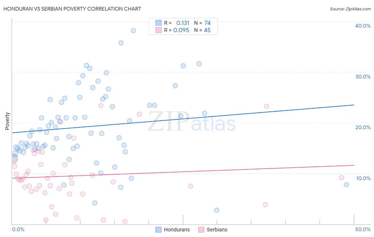374x237 pixels.
Task: Click the Hondurans legend color swatch
Action: coord(158,230)
